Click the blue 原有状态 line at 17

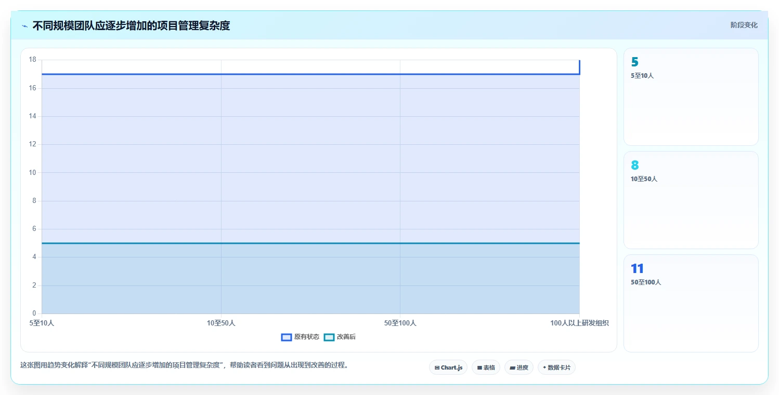310,74
